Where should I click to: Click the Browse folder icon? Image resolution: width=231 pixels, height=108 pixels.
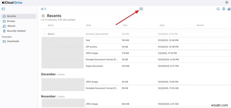pos(4,21)
